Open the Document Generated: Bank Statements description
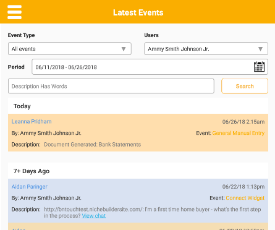The image size is (275, 230). click(x=93, y=145)
